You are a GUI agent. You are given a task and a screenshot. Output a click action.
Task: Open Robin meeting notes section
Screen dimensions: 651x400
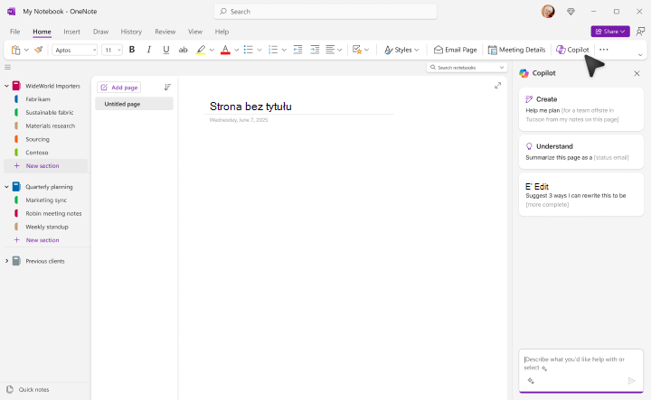tap(53, 213)
